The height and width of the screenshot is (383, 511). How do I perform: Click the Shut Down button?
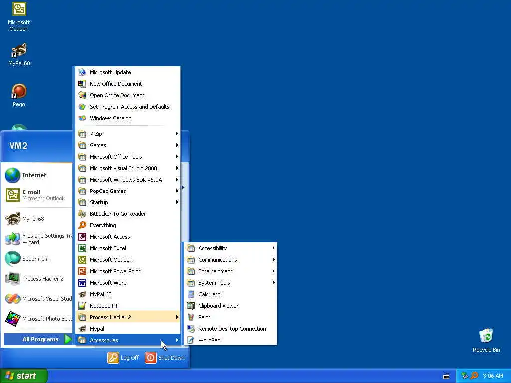click(x=165, y=358)
